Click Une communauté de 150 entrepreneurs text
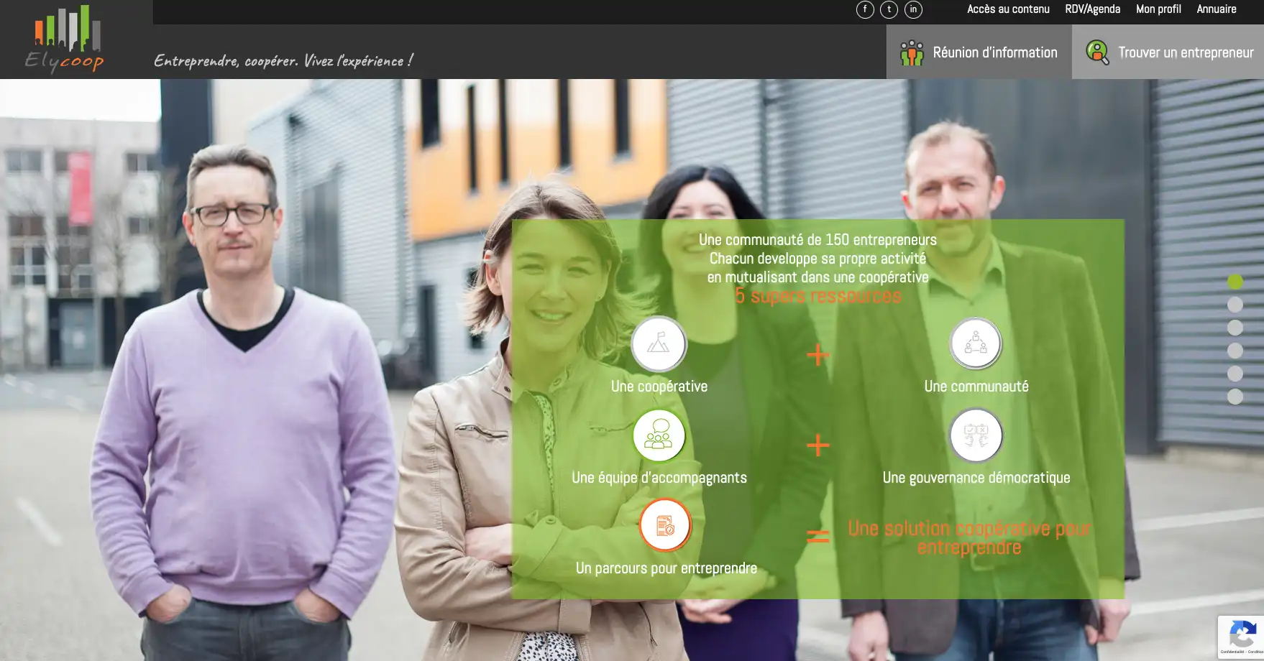Viewport: 1264px width, 661px height. point(818,240)
